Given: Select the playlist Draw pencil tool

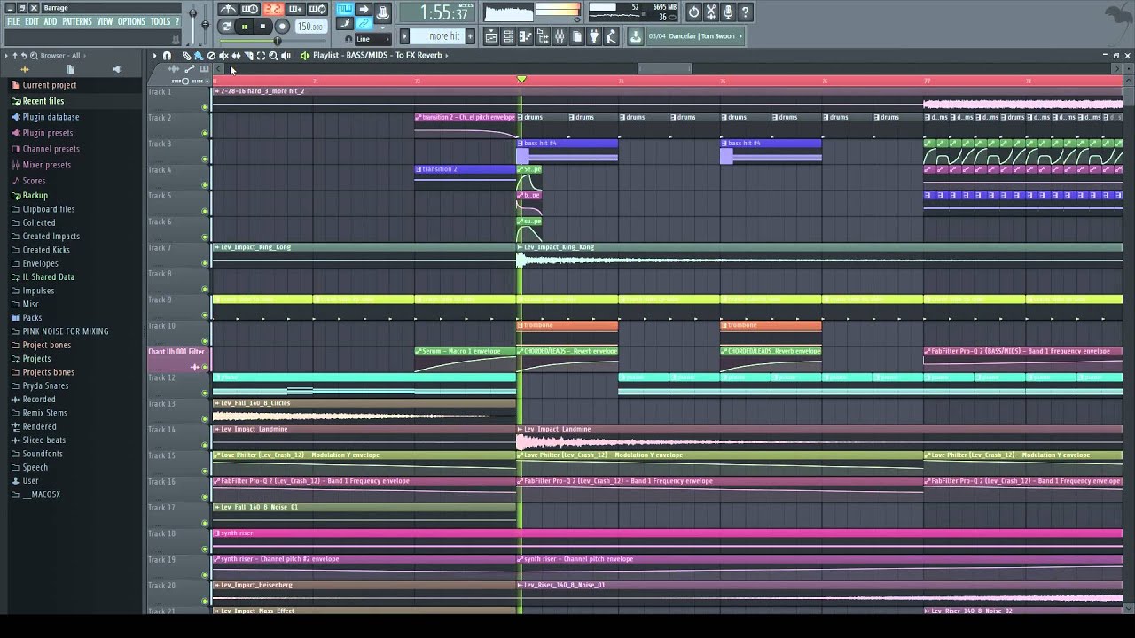Looking at the screenshot, I should tap(186, 56).
